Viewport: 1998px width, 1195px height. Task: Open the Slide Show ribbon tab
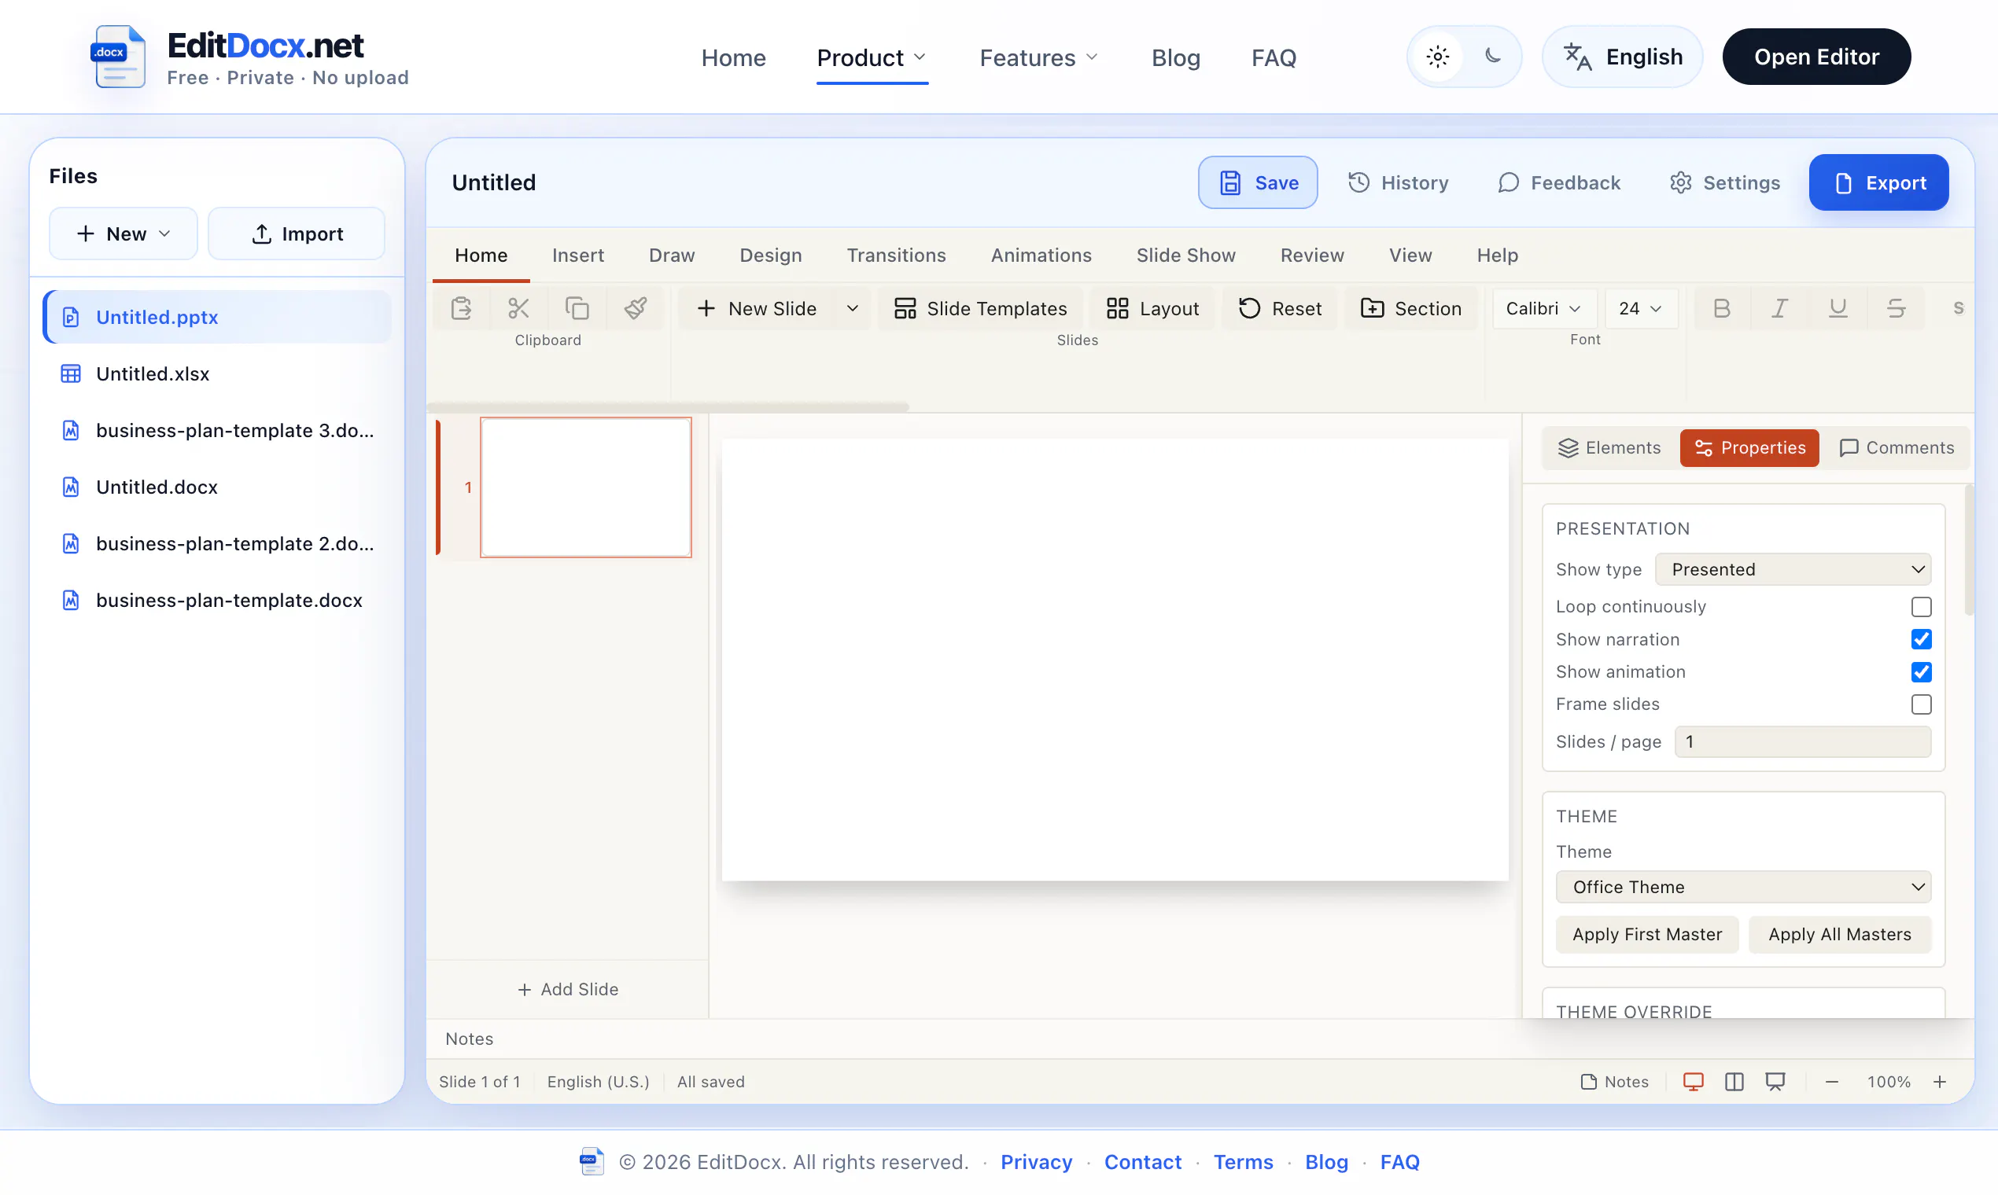click(x=1185, y=256)
